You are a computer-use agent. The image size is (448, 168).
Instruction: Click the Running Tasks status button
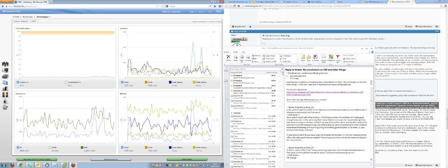point(111,159)
